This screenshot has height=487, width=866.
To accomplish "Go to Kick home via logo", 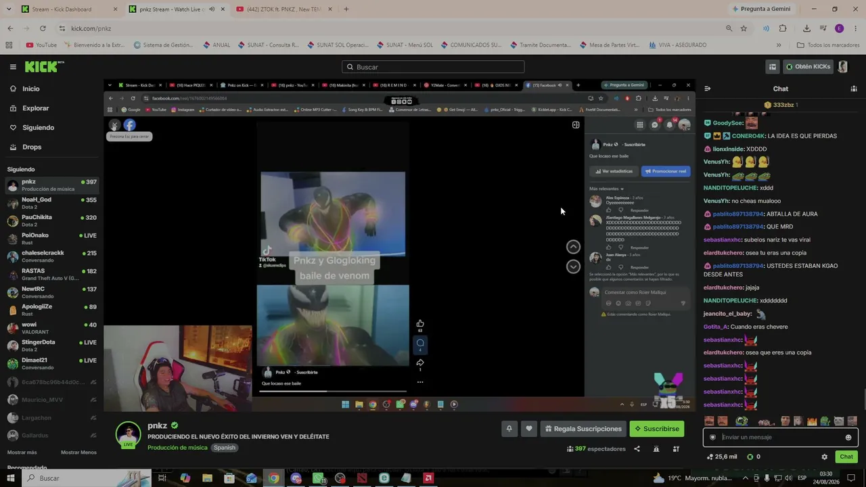I will [44, 67].
